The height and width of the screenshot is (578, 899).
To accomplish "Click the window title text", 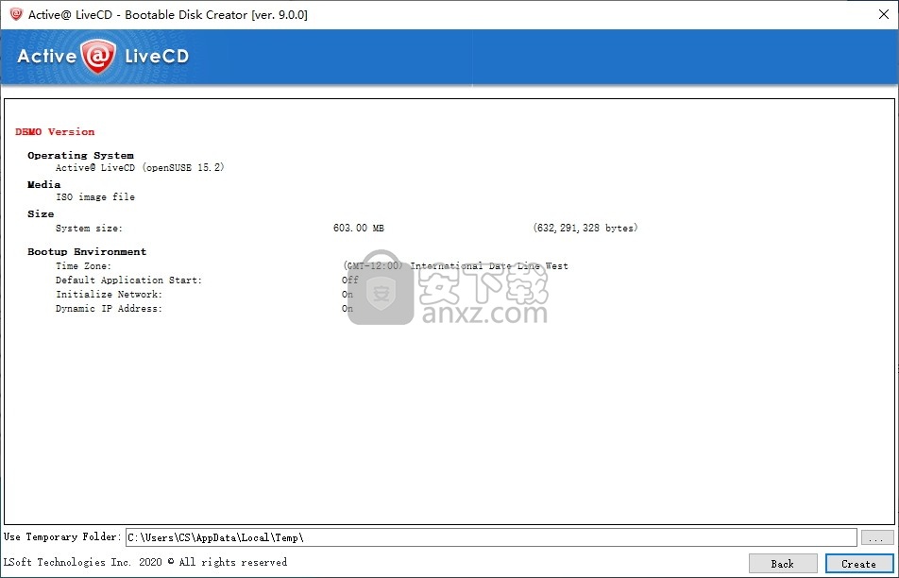I will click(168, 15).
